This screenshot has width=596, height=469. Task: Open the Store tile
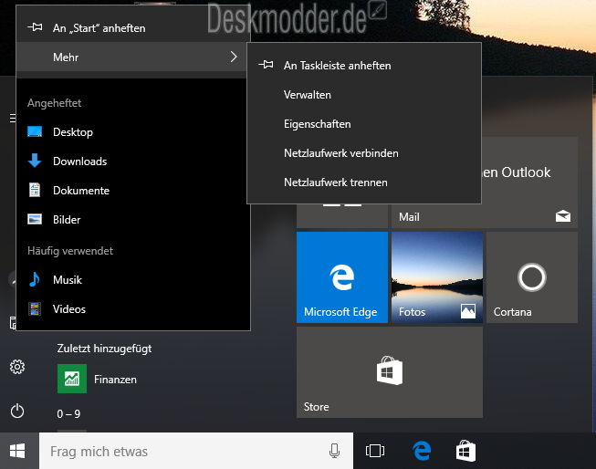click(x=390, y=372)
